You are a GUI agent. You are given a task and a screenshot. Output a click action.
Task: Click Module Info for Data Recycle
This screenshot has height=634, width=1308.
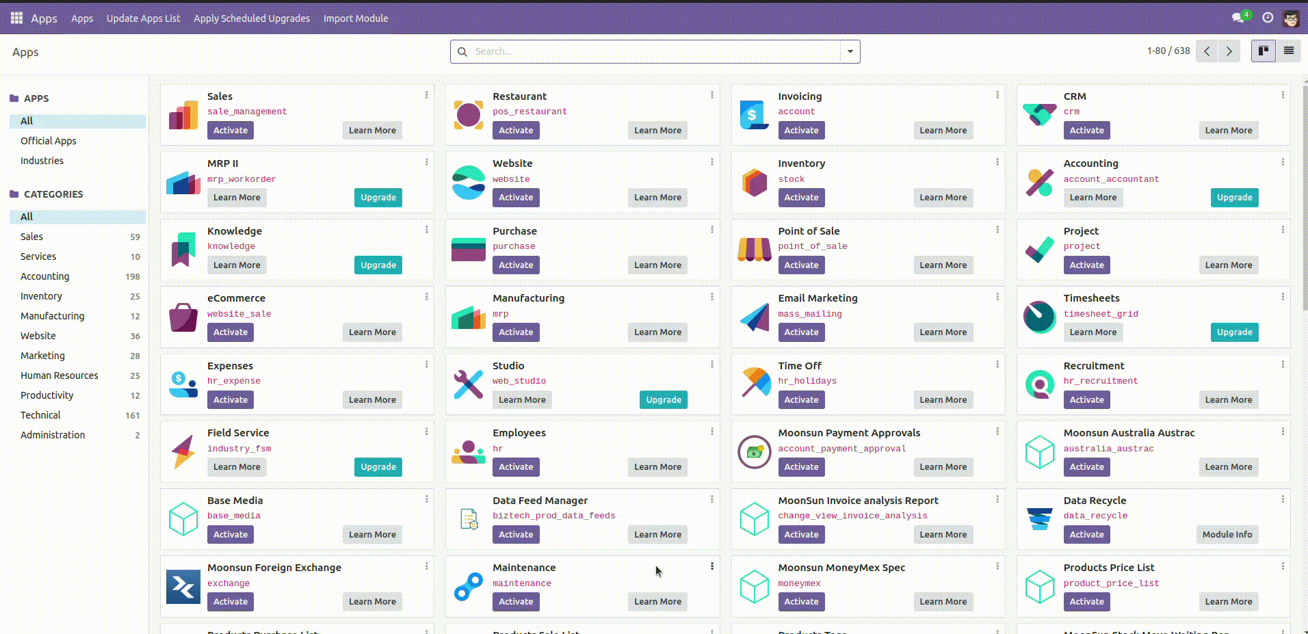pyautogui.click(x=1227, y=535)
